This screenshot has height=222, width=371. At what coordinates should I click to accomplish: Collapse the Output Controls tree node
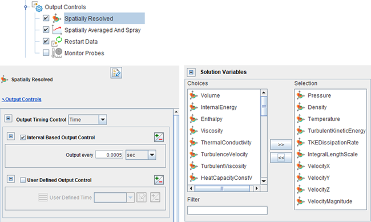[26, 7]
